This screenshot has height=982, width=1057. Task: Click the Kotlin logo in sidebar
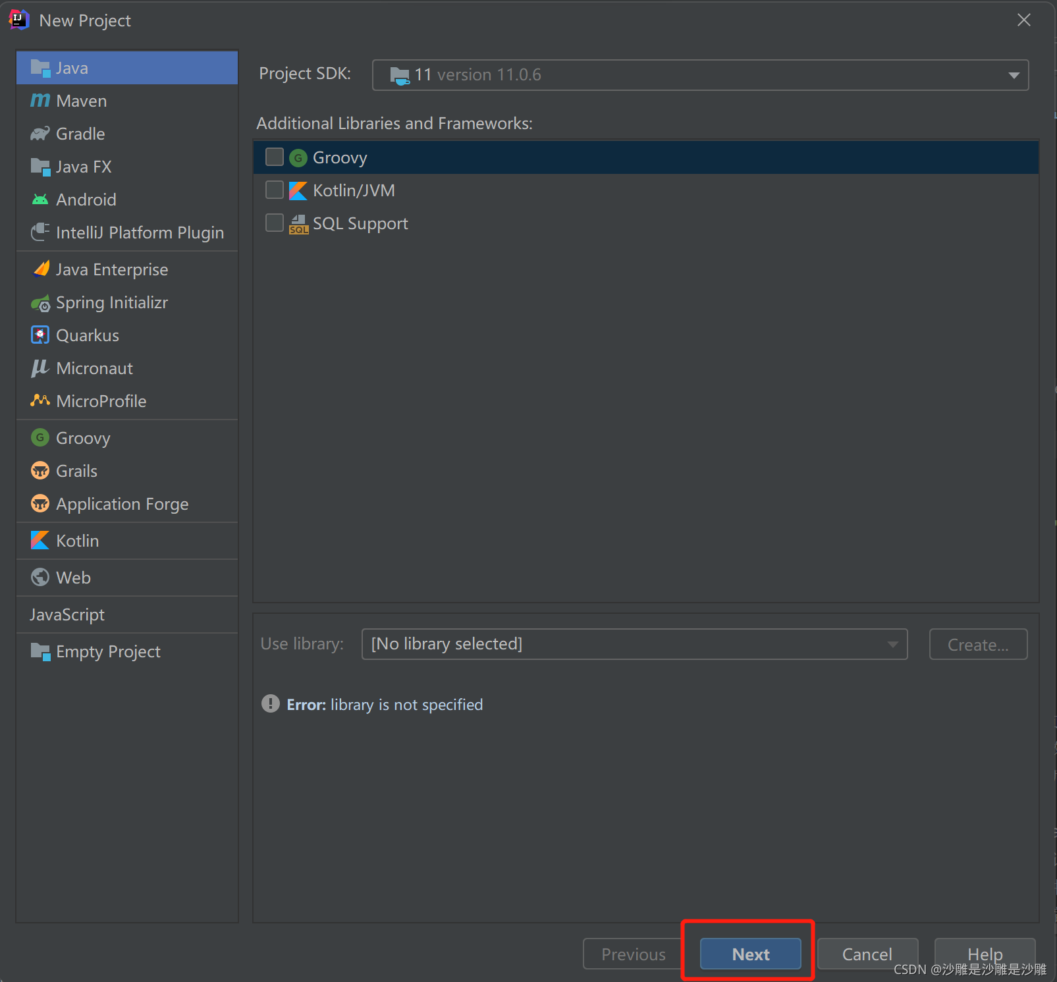(x=40, y=540)
